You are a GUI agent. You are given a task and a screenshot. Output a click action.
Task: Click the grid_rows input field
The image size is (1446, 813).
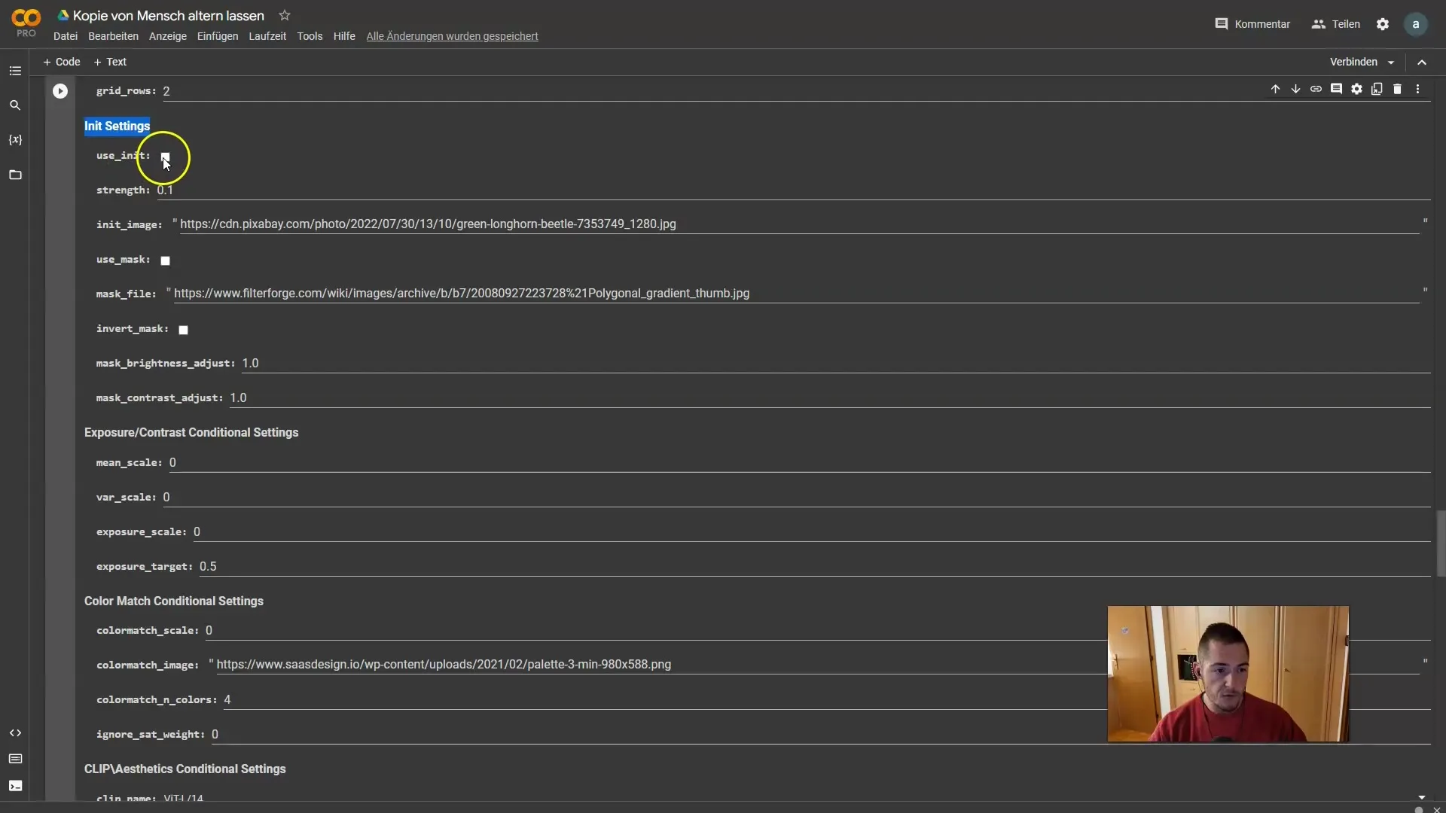[x=797, y=91]
